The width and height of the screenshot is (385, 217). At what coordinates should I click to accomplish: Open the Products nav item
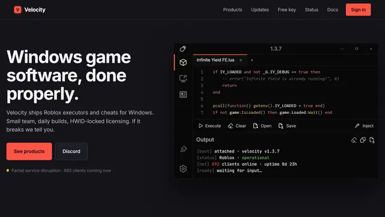pos(233,10)
